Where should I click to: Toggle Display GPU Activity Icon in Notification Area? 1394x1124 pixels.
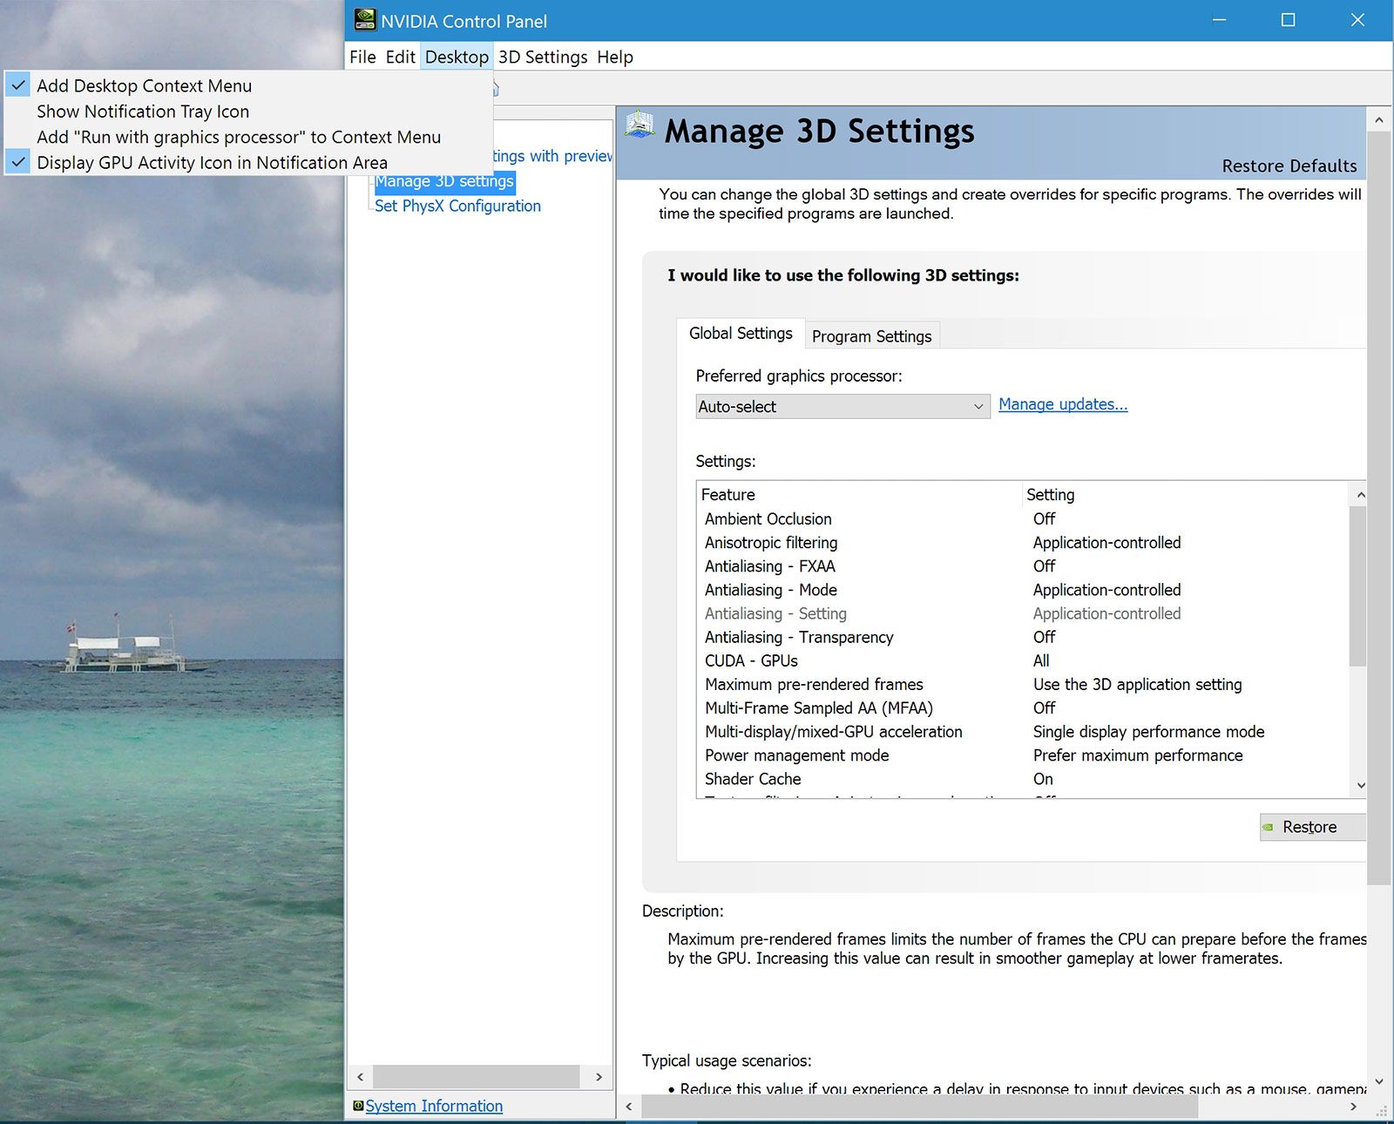(248, 163)
